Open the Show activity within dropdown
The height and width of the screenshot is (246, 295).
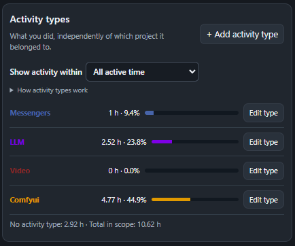[x=142, y=72]
